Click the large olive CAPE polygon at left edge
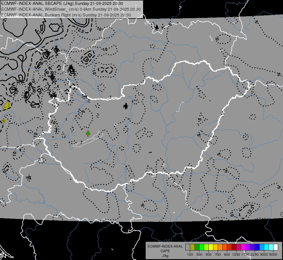Image resolution: width=283 pixels, height=260 pixels. [x=6, y=105]
